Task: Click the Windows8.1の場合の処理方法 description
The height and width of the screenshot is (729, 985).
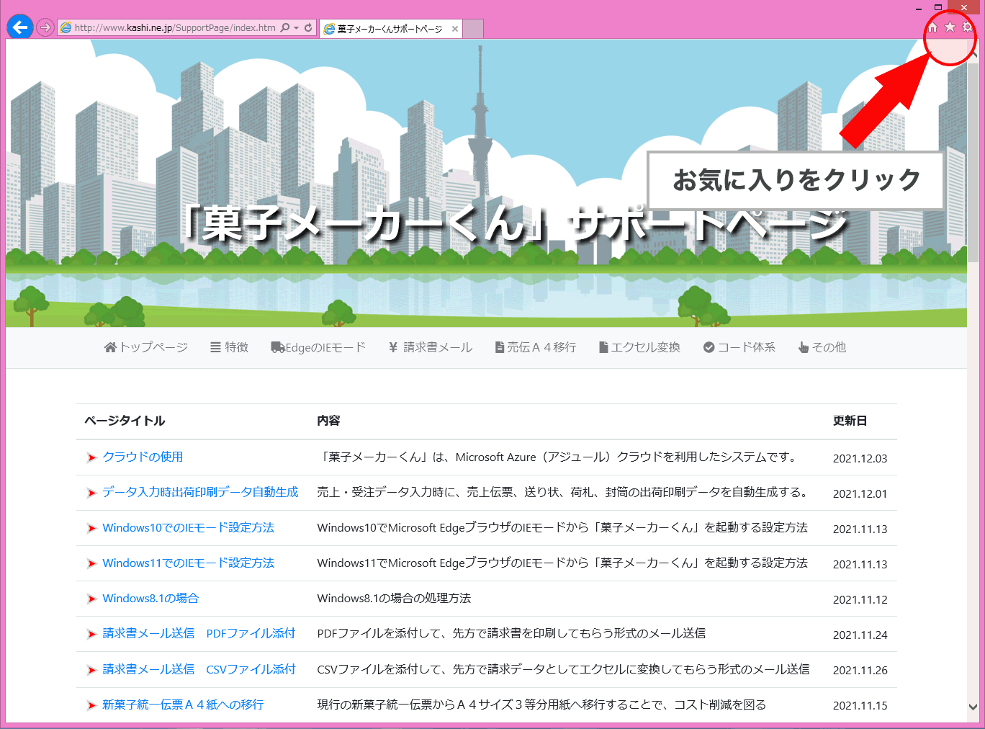Action: tap(394, 598)
